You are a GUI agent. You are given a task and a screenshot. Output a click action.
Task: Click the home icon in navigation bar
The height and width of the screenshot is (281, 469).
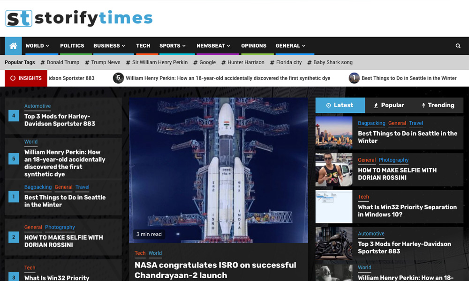point(13,46)
